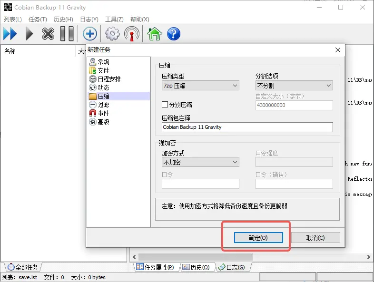Pause the backup with pause icon
The height and width of the screenshot is (282, 374).
(67, 34)
